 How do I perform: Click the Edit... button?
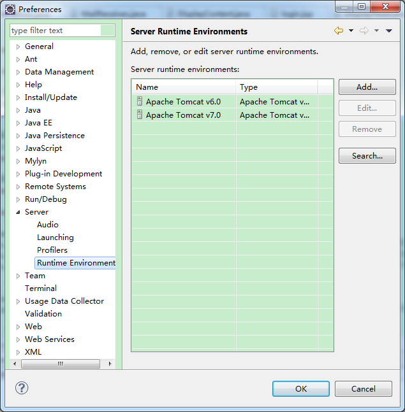367,108
